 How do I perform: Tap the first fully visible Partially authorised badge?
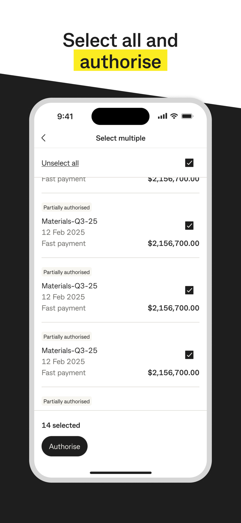click(x=67, y=207)
